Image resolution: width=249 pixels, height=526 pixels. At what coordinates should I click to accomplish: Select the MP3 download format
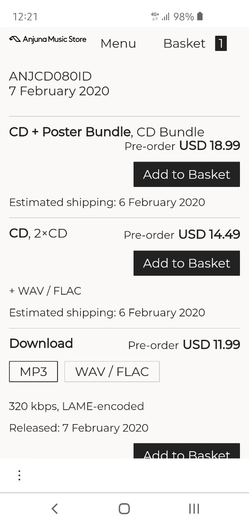tap(34, 371)
